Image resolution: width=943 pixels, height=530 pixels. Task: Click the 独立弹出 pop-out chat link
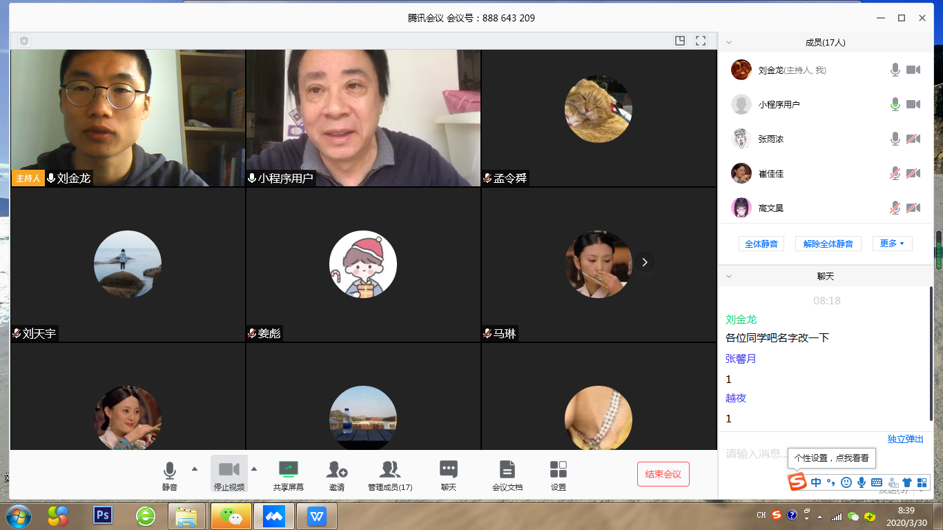905,439
